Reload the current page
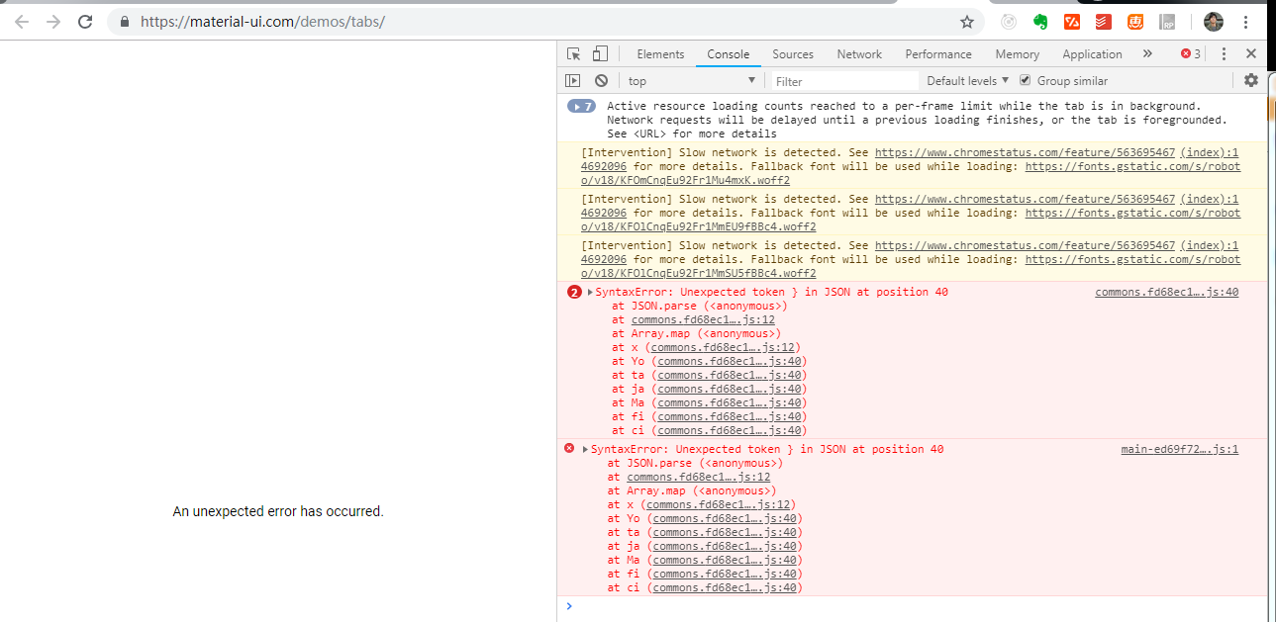Viewport: 1276px width, 622px height. pos(84,21)
